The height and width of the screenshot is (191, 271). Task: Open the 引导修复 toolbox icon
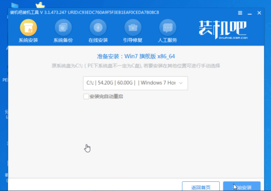click(133, 28)
